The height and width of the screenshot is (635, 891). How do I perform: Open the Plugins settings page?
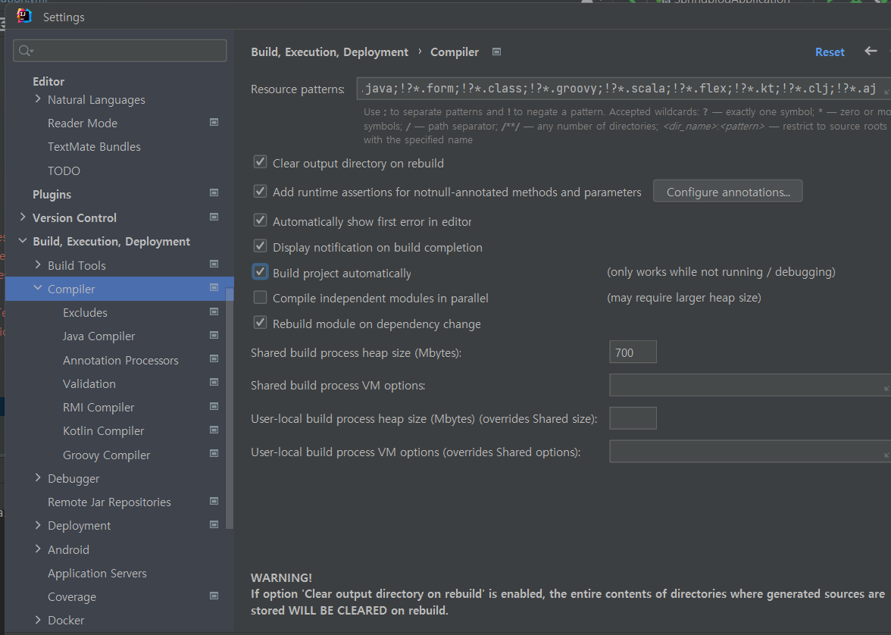[52, 195]
